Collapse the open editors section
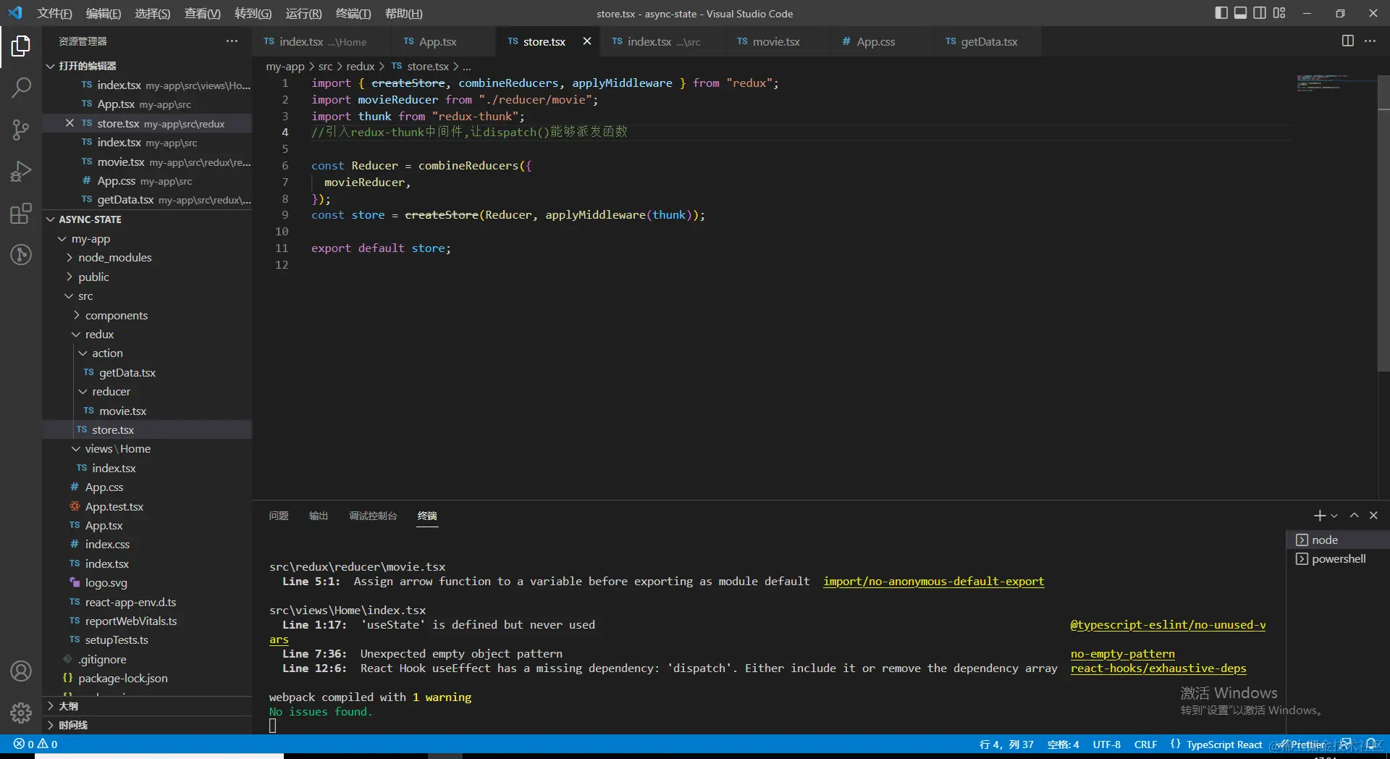Viewport: 1390px width, 759px height. [148, 66]
